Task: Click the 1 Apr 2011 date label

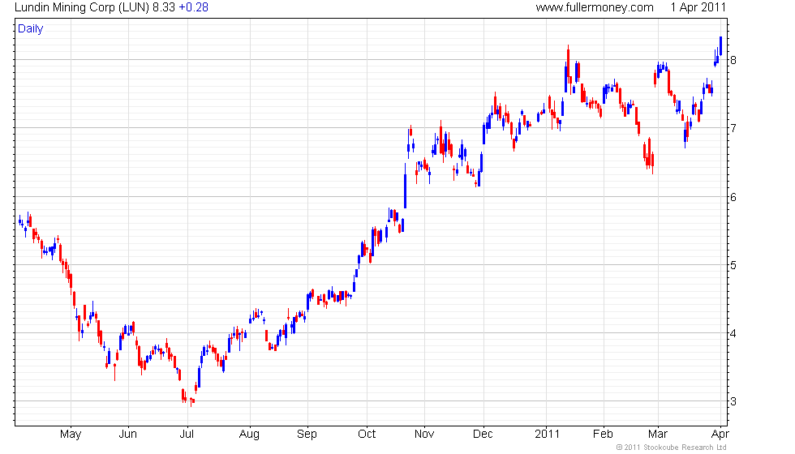Action: pos(698,7)
